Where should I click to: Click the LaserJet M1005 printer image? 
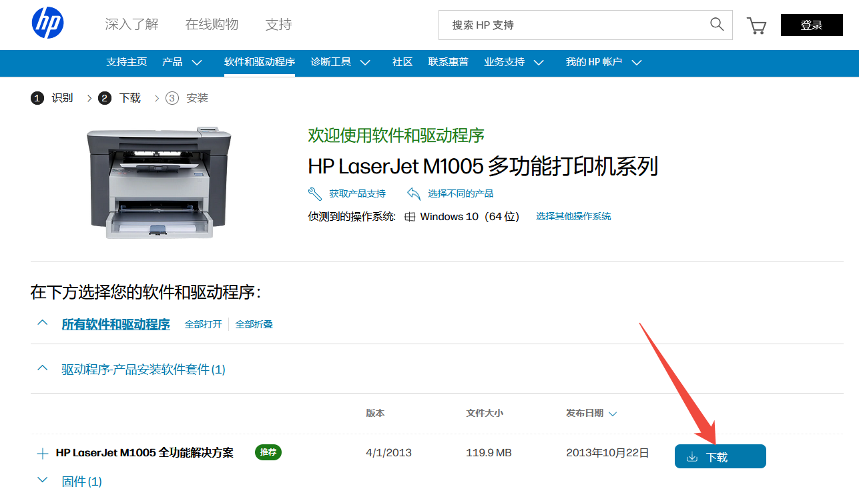click(x=159, y=181)
